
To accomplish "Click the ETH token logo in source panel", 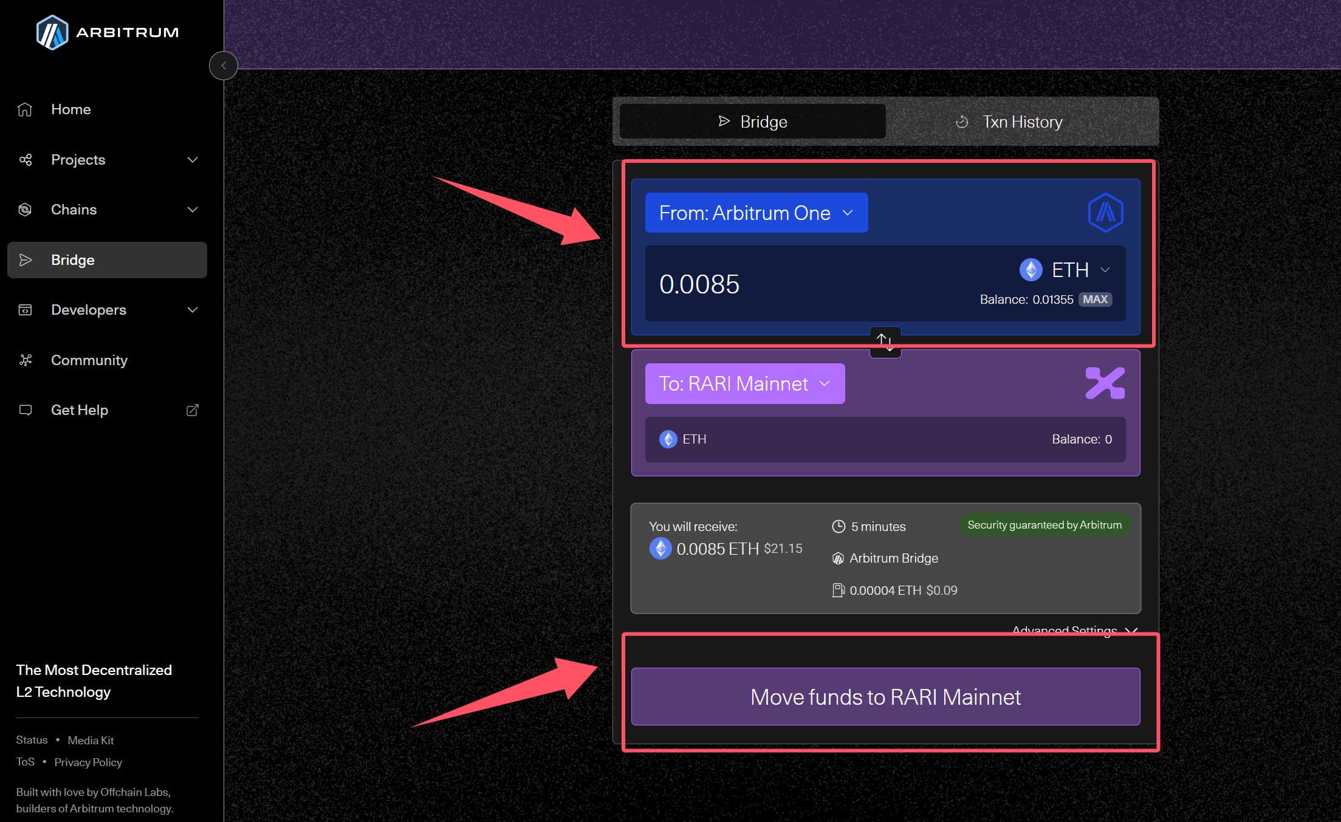I will (x=1031, y=270).
